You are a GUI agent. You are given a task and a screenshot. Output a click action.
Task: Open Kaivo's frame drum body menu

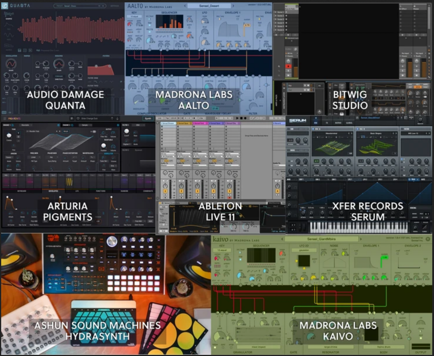[384, 347]
